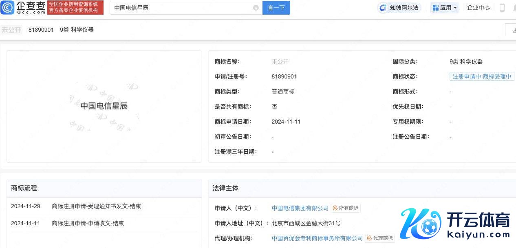Click the 所有商标 badge next to applicant
Screen dimensions: 516x248
point(346,208)
